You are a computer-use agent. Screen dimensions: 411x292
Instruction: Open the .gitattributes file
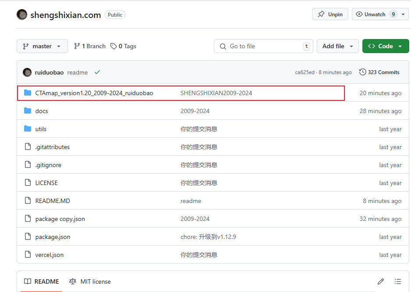tap(53, 147)
